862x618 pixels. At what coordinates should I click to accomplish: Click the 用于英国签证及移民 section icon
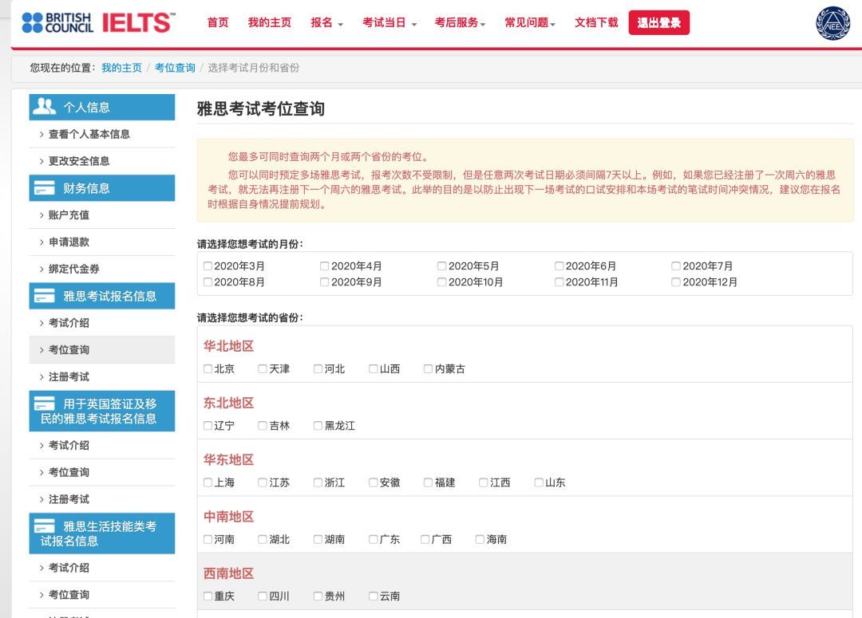(45, 404)
